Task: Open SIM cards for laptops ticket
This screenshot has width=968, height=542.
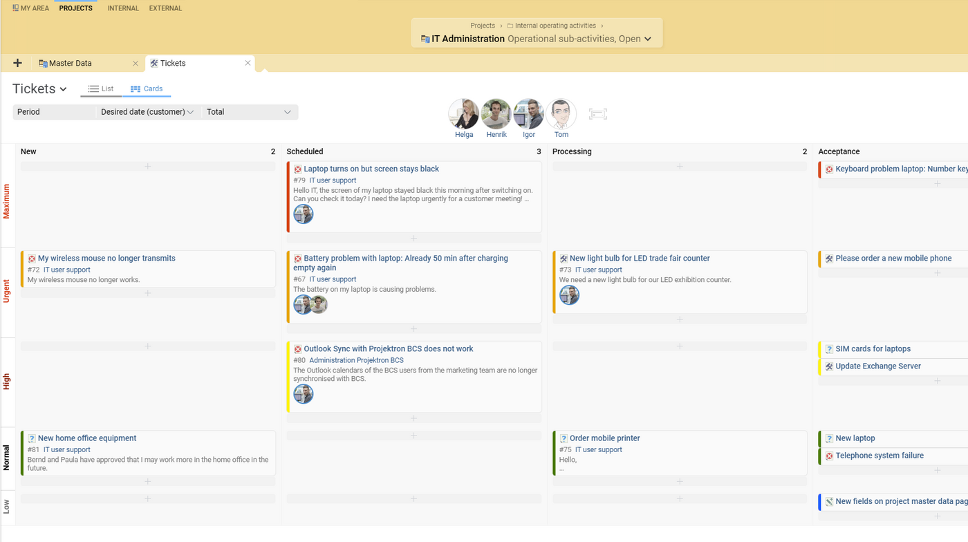Action: tap(873, 349)
